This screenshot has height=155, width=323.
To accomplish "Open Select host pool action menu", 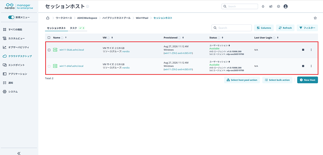I will [242, 80].
